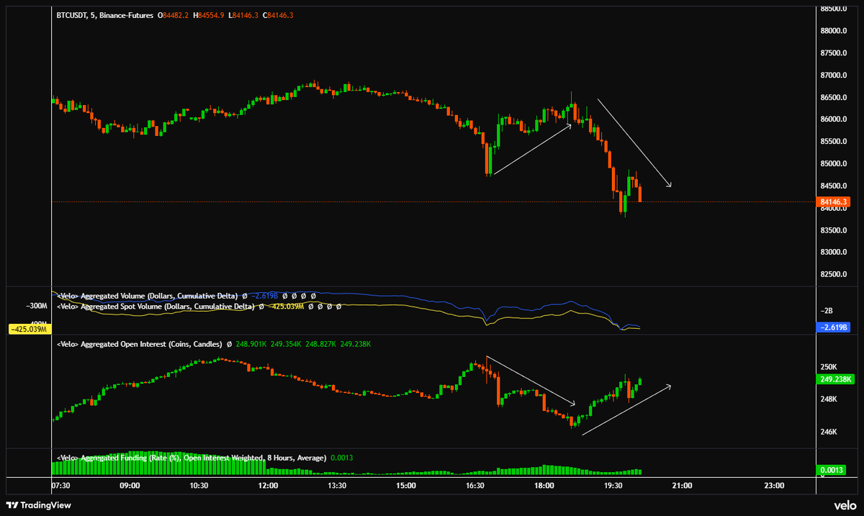Click the 85000.0 price axis label
The height and width of the screenshot is (516, 864).
pyautogui.click(x=834, y=163)
